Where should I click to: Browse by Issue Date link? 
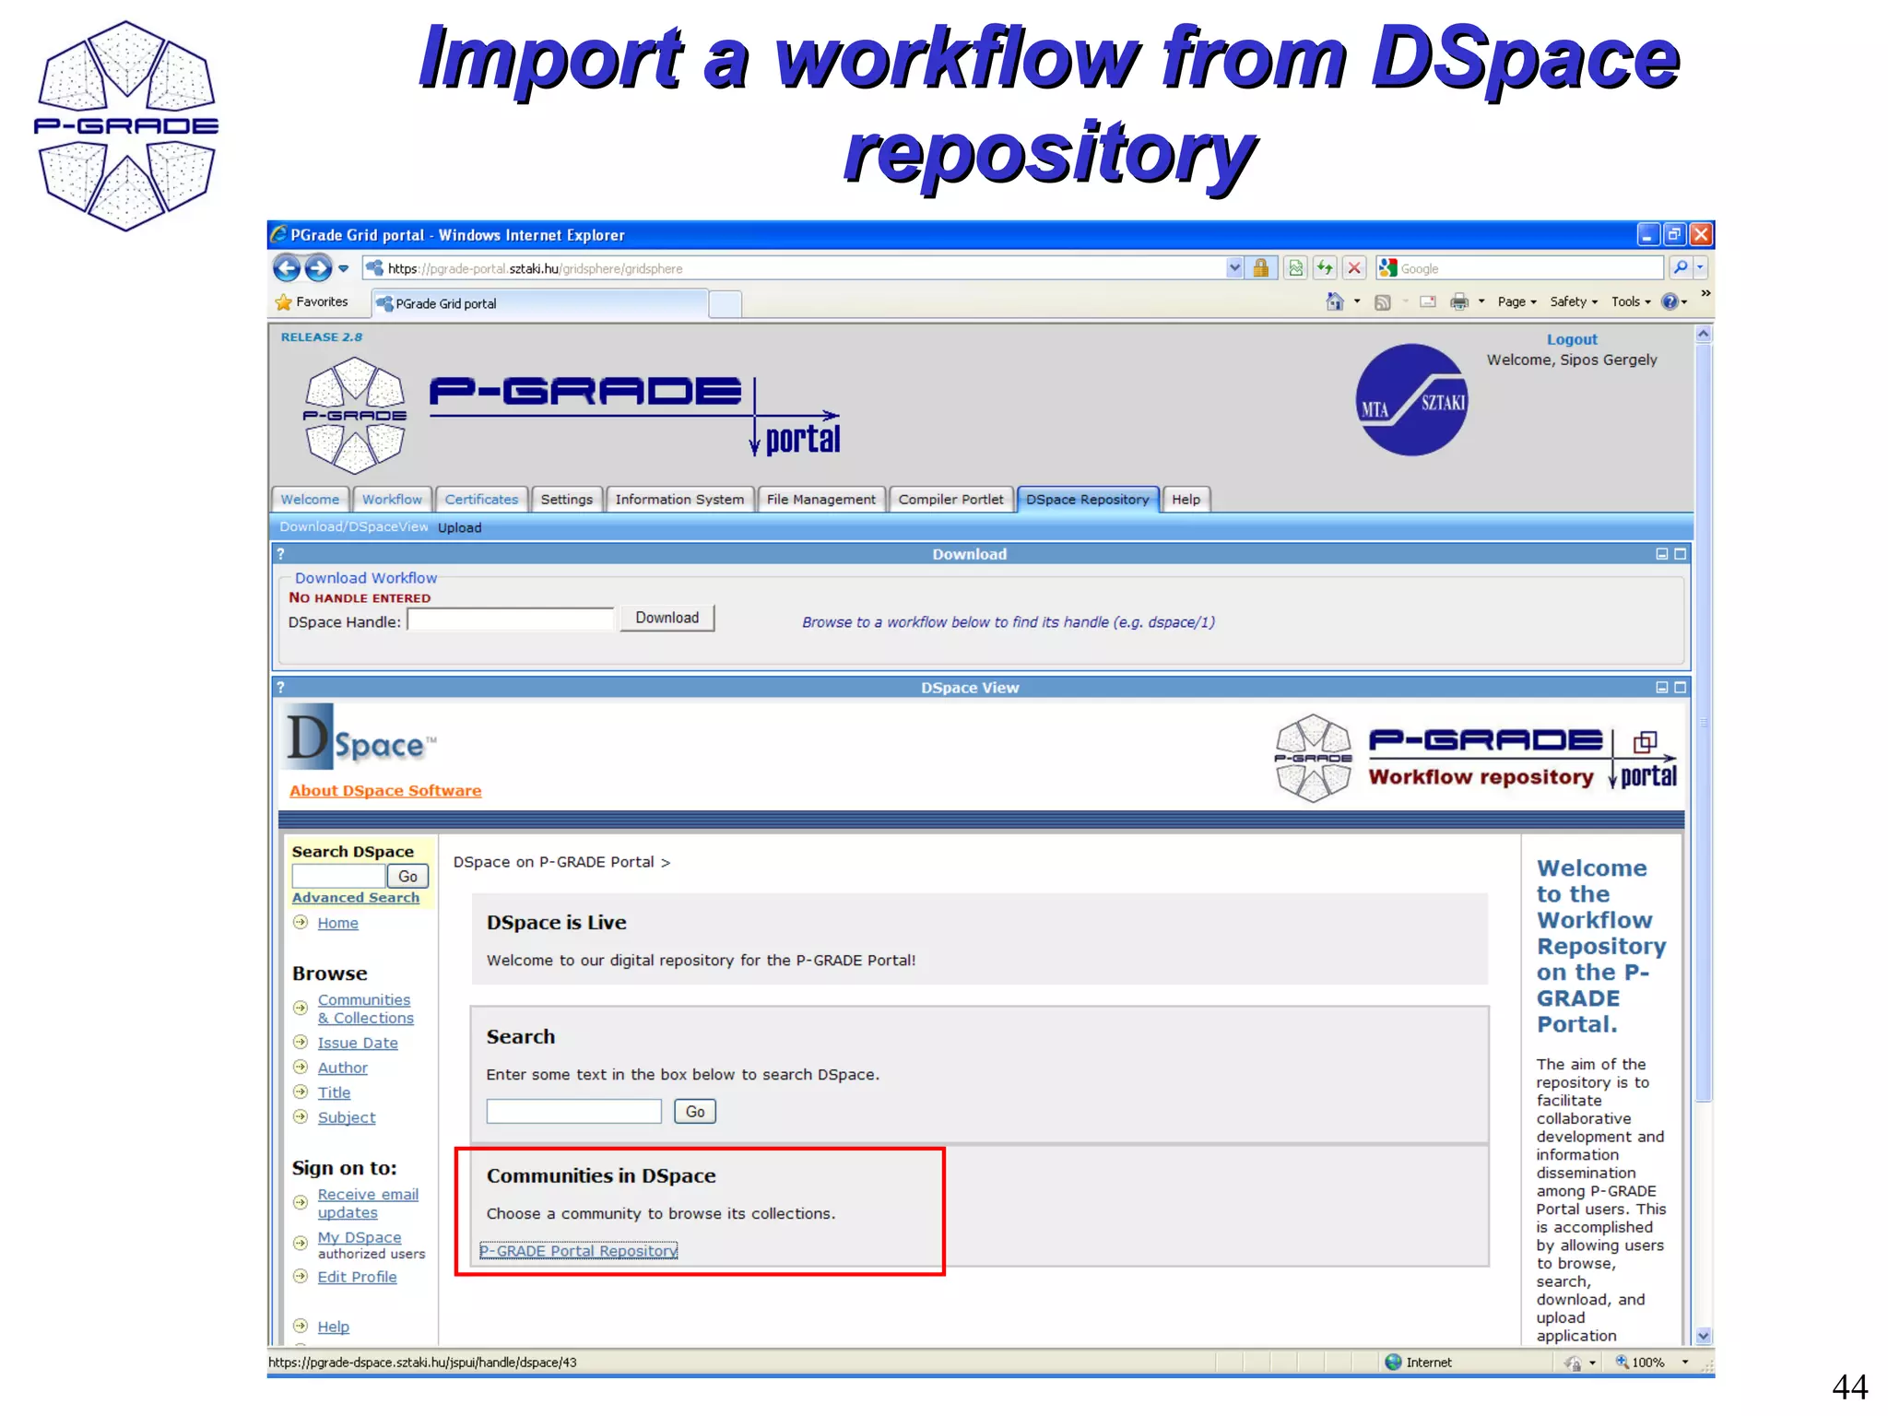point(358,1043)
